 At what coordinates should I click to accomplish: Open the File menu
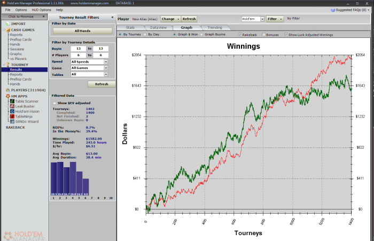[x=8, y=10]
